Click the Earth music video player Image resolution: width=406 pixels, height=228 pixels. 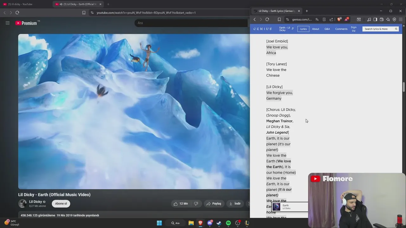134,111
